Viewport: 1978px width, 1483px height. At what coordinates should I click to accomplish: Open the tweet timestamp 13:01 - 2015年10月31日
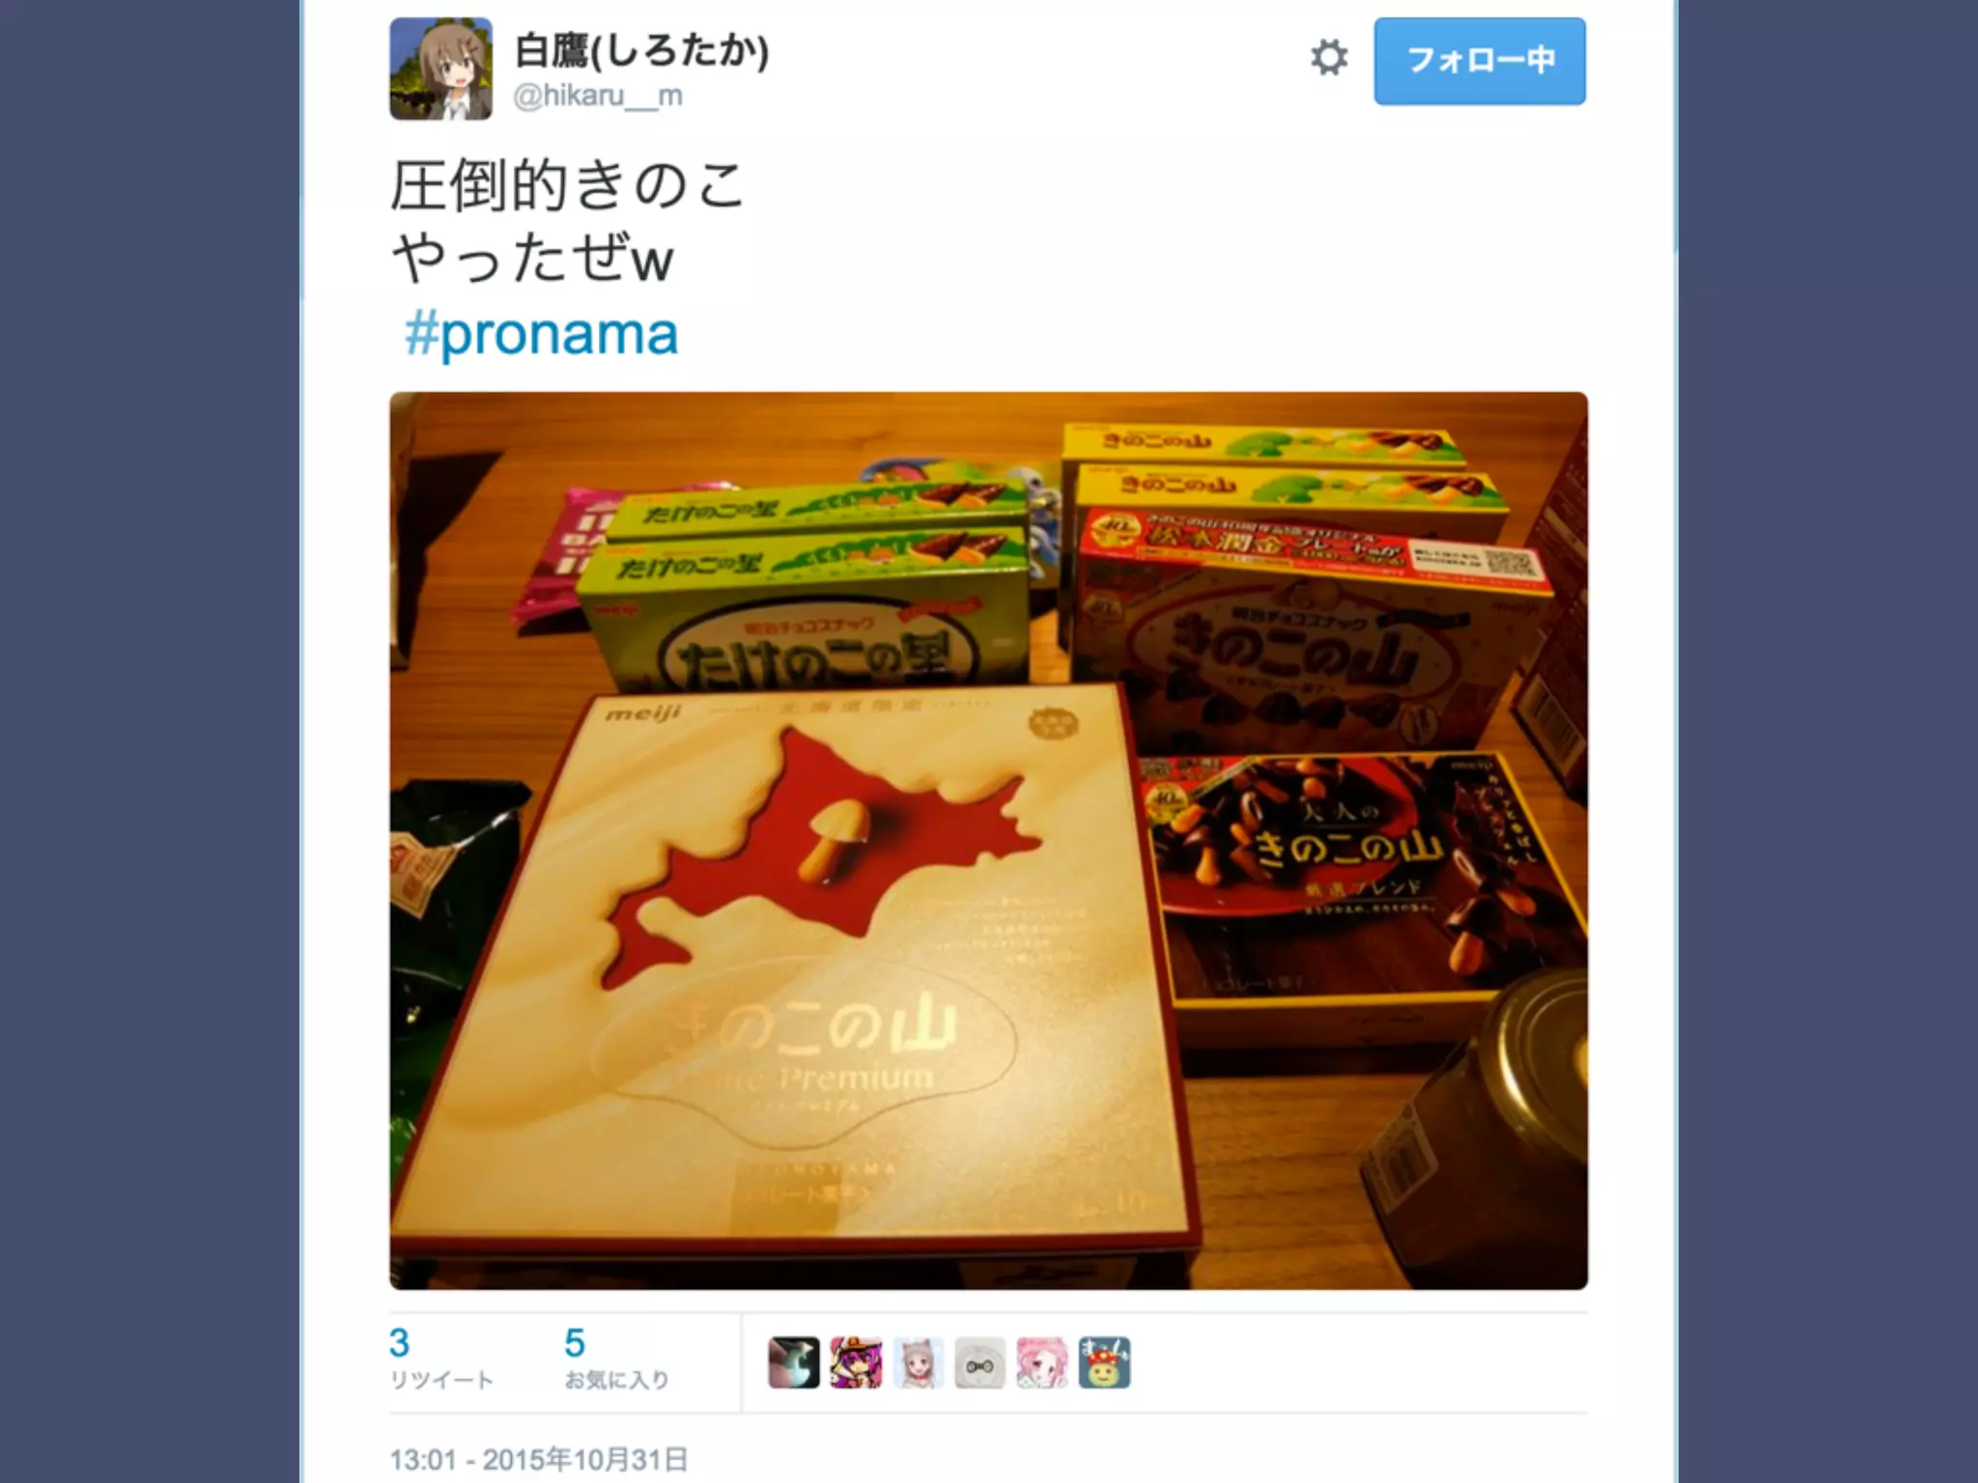tap(539, 1459)
